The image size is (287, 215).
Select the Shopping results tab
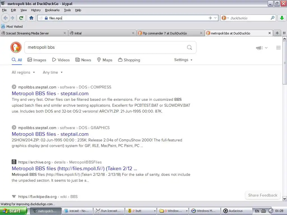(x=129, y=60)
